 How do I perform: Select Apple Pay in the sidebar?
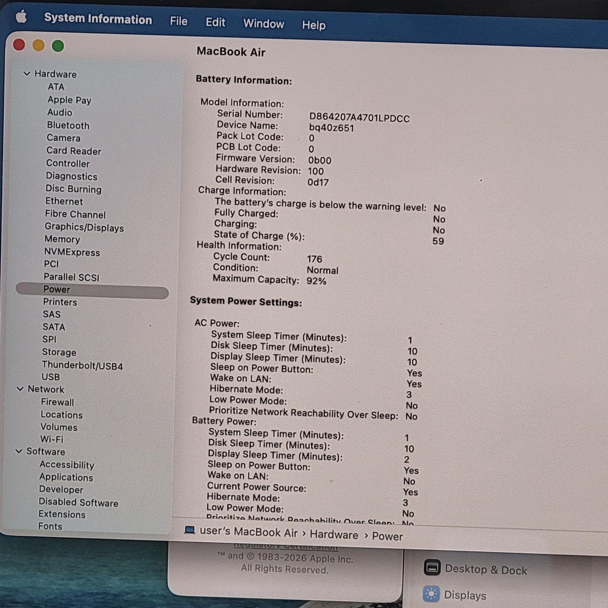(69, 100)
